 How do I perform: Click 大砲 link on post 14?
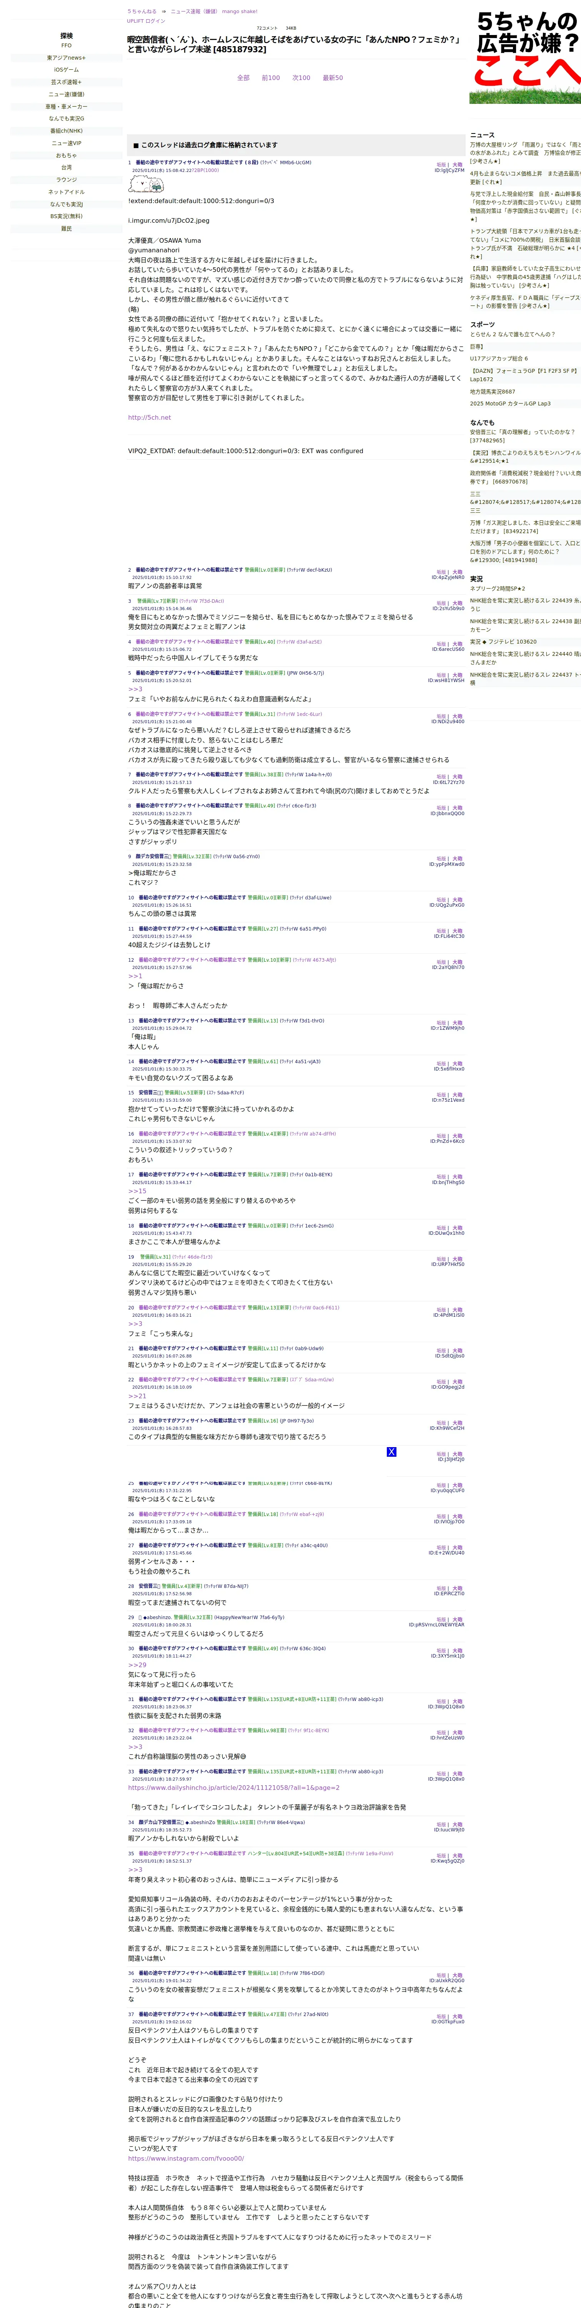click(x=458, y=1064)
